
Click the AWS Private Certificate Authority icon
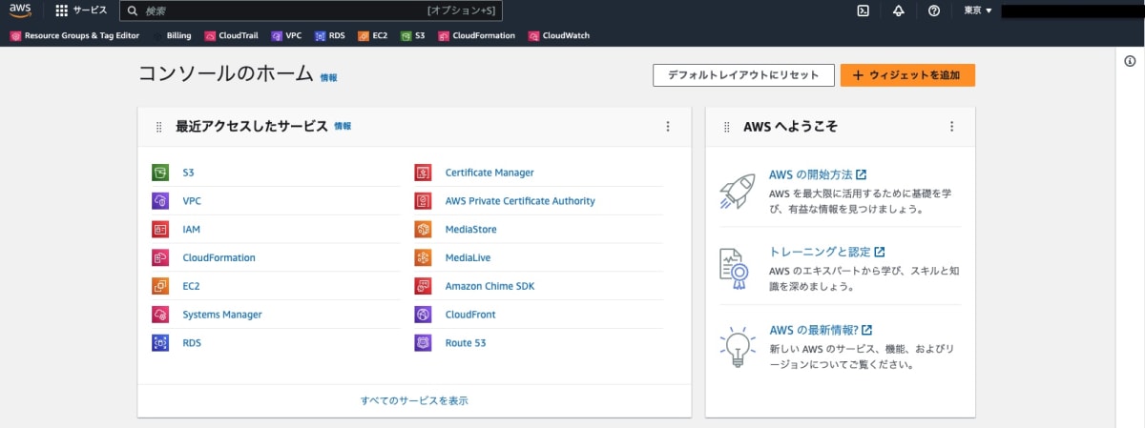[x=423, y=201]
